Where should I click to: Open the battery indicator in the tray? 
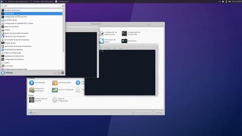point(226,2)
